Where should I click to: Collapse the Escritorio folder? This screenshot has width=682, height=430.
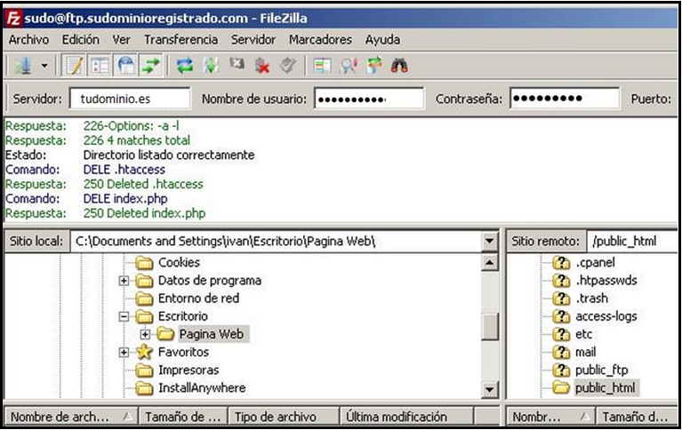click(x=124, y=316)
